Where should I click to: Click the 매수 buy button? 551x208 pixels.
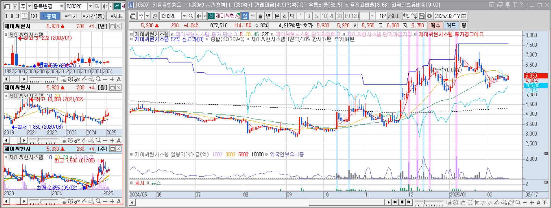point(435,25)
